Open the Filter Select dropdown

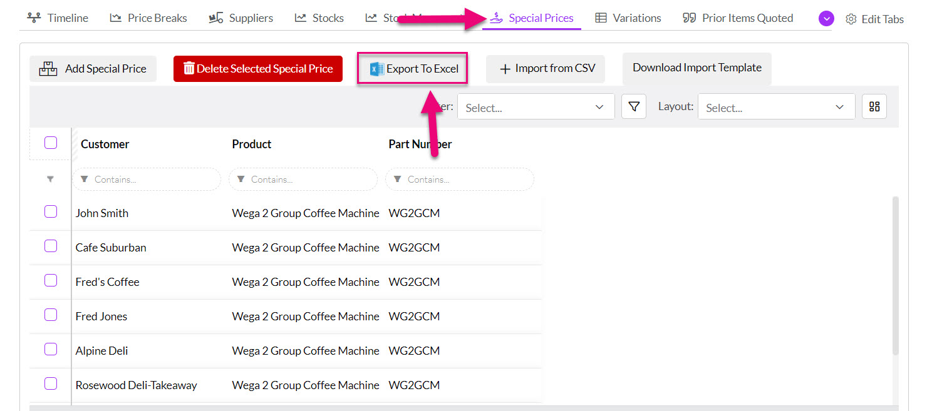click(536, 107)
